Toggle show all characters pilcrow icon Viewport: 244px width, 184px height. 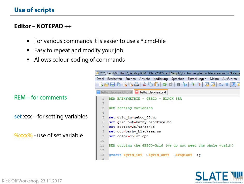click(227, 84)
